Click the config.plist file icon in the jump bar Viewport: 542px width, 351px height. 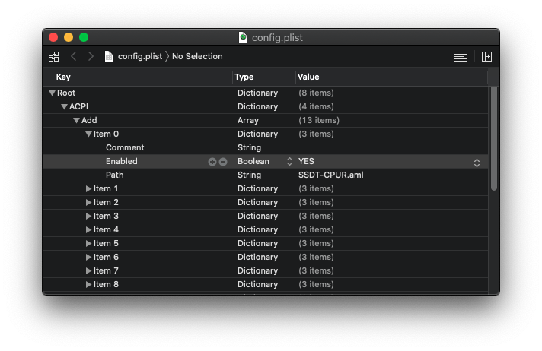tap(109, 56)
